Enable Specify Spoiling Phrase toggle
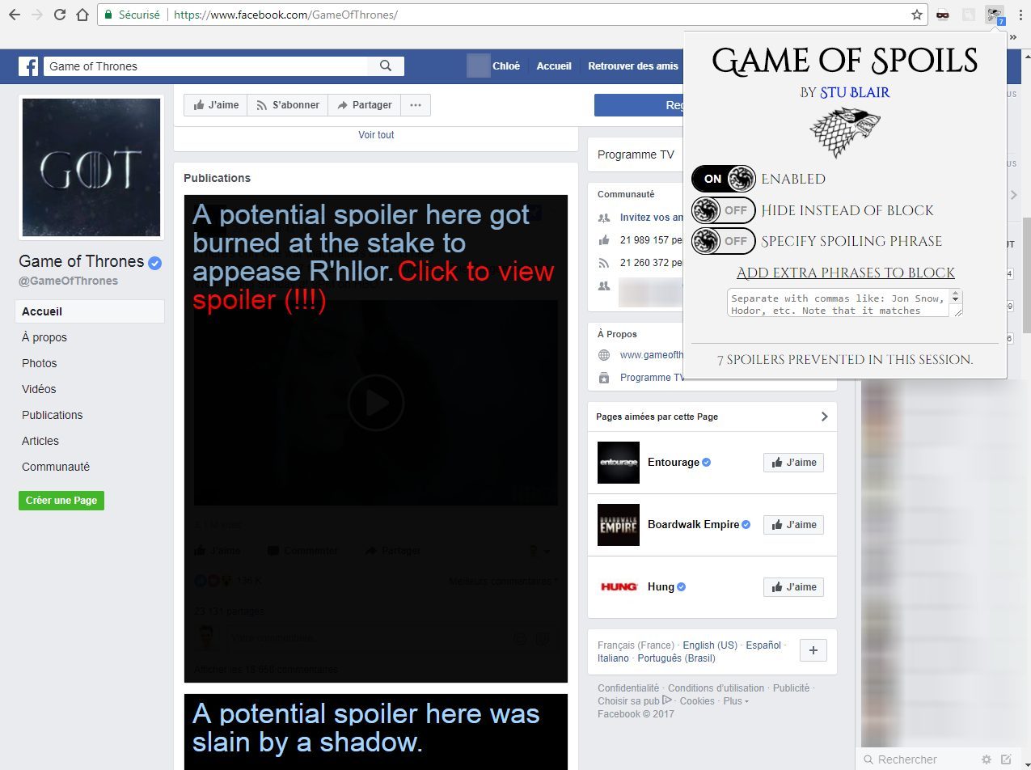Screen dimensions: 1031x770 (723, 241)
